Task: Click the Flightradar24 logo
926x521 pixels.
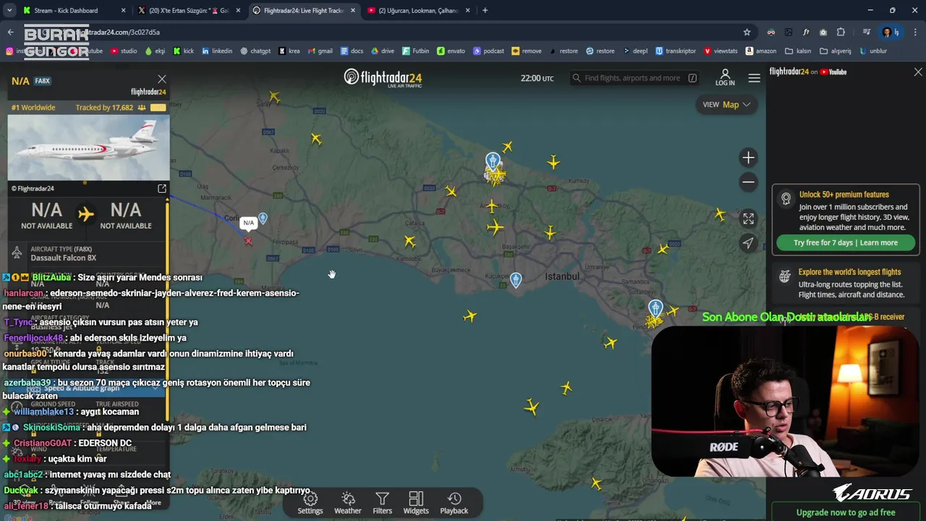Action: click(x=383, y=78)
